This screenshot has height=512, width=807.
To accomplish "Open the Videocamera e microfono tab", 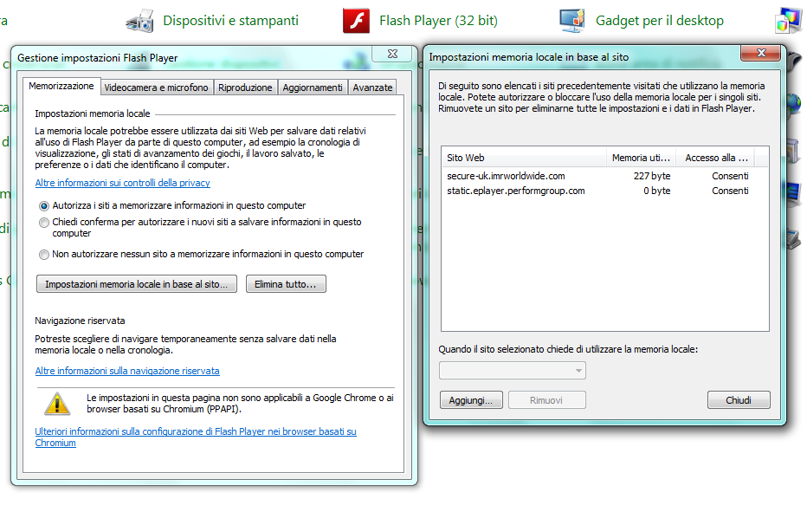I will 156,87.
